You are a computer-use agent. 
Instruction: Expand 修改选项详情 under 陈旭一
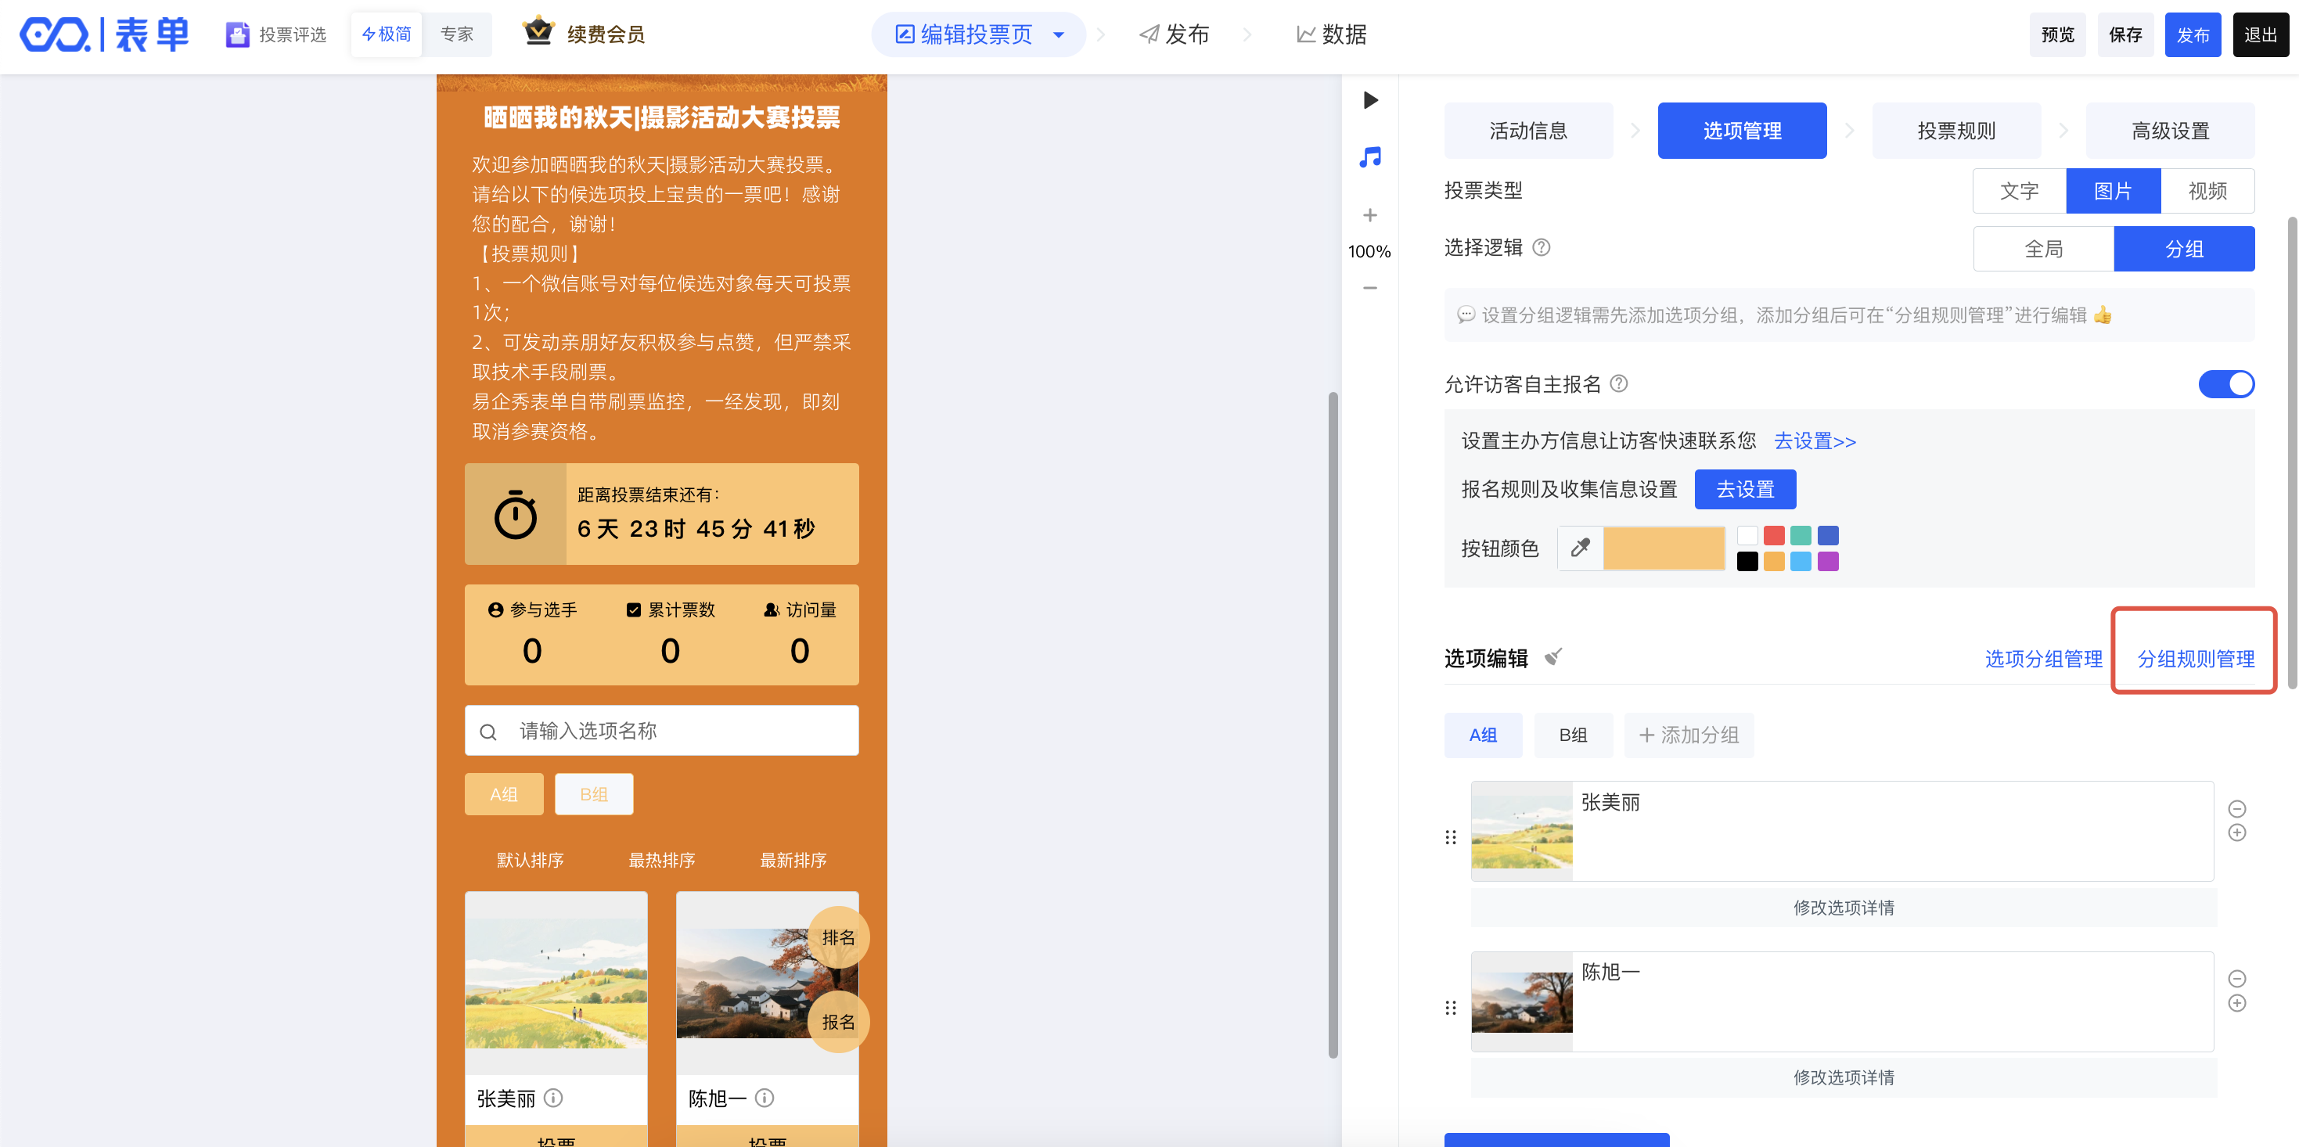coord(1843,1077)
